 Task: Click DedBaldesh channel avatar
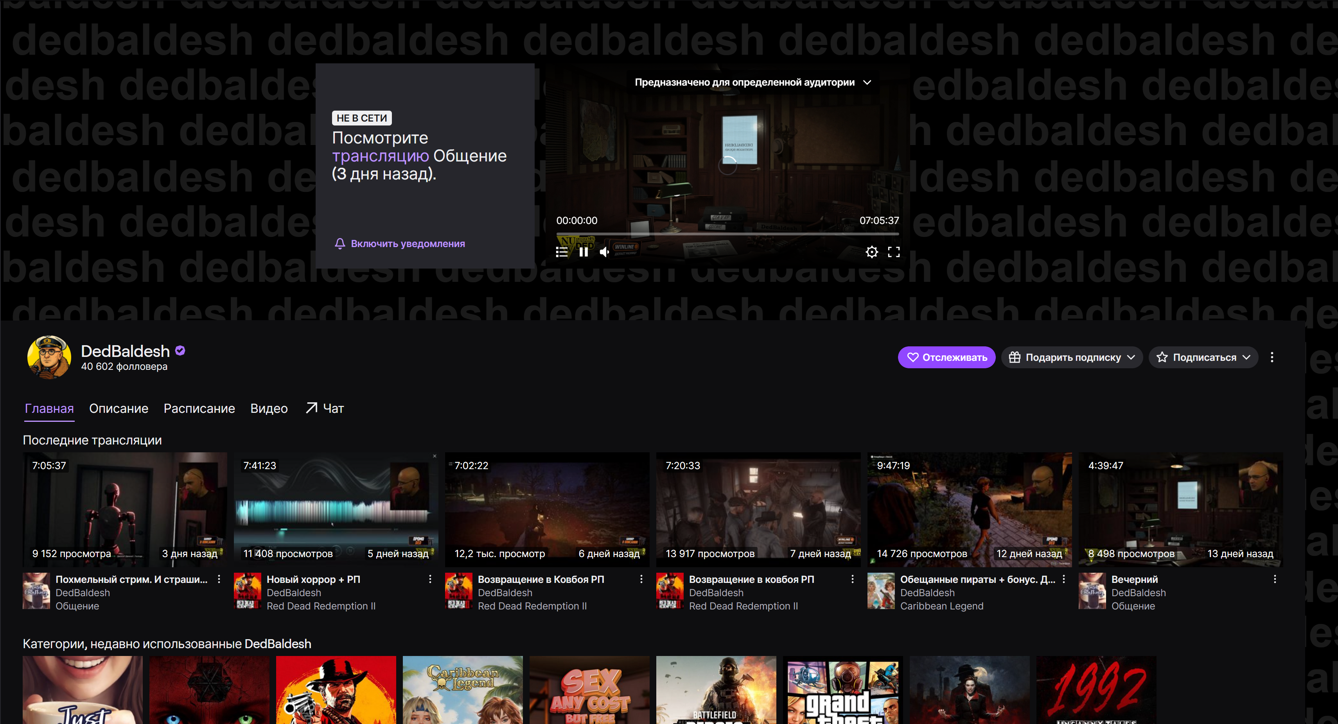(49, 357)
